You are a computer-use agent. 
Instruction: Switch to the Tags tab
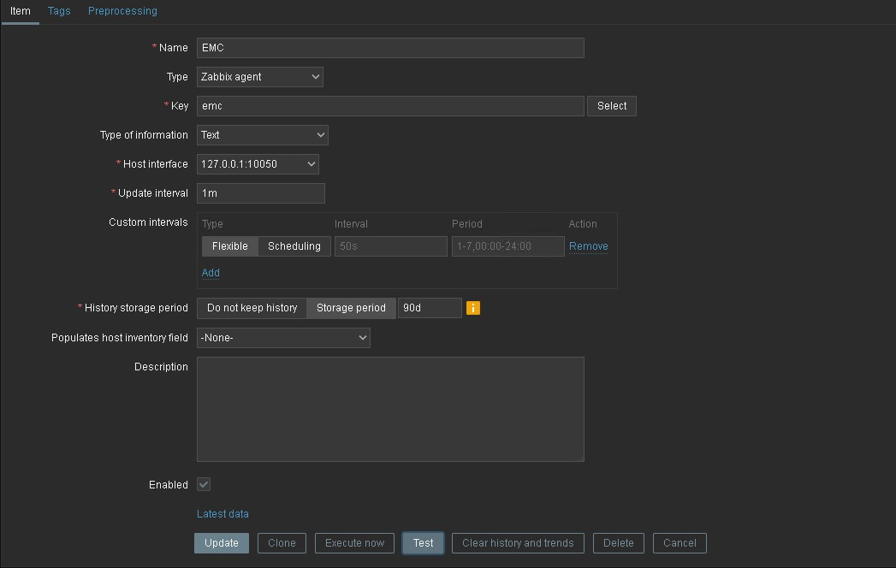[59, 11]
